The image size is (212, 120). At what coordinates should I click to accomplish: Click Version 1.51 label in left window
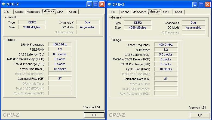point(92,107)
